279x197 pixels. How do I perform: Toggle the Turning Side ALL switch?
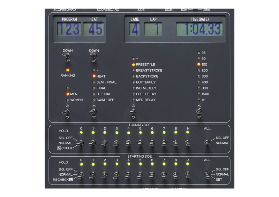pyautogui.click(x=207, y=143)
